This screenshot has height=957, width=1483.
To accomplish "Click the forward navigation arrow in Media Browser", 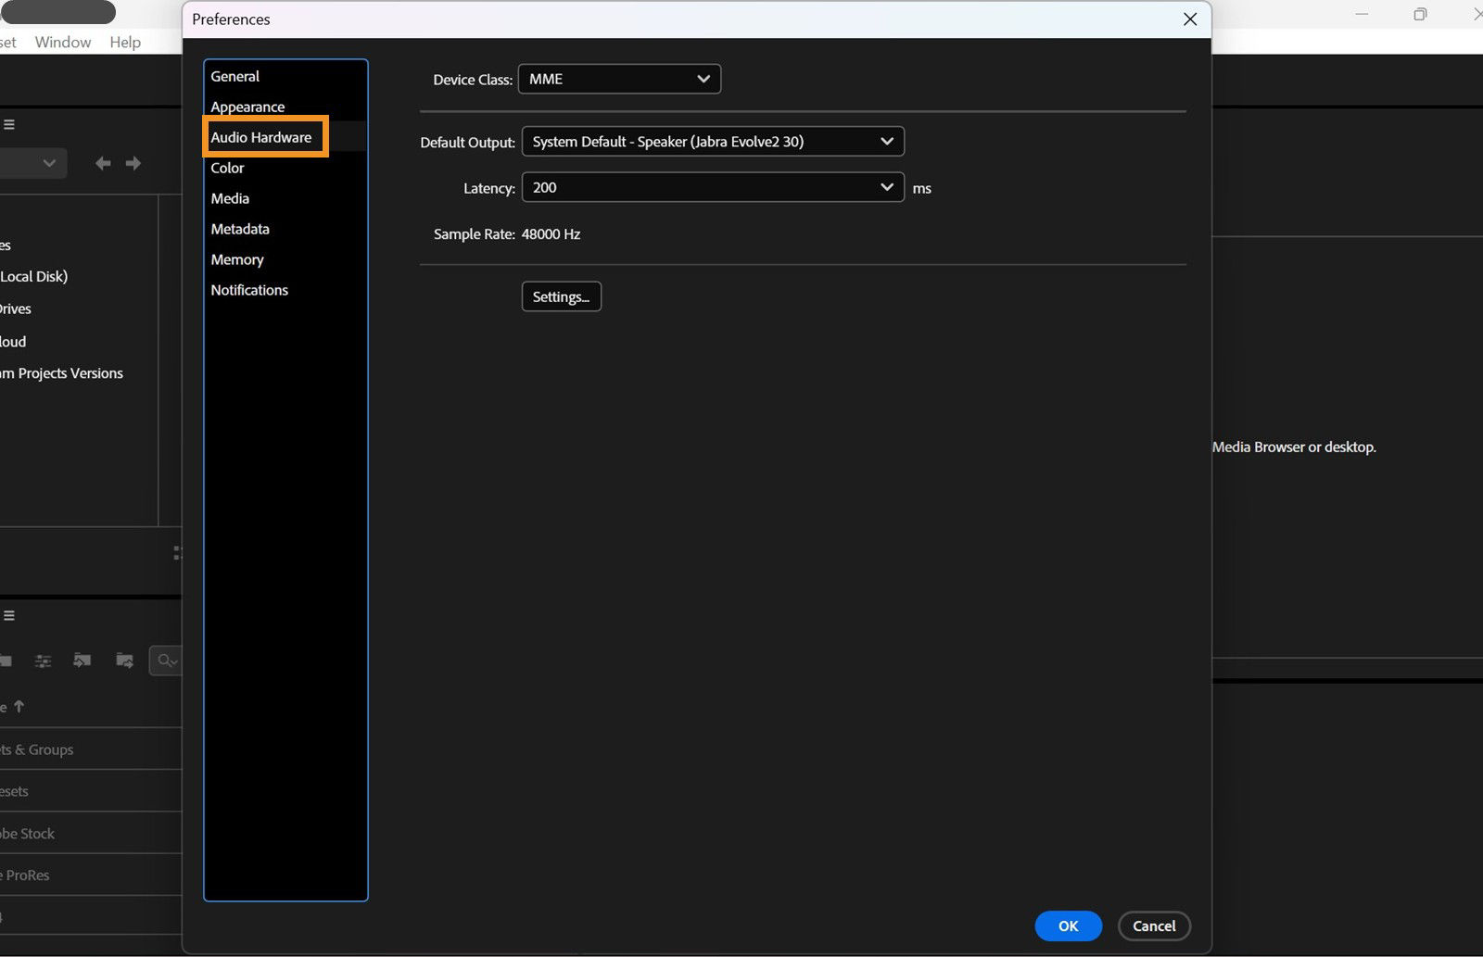I will tap(133, 163).
